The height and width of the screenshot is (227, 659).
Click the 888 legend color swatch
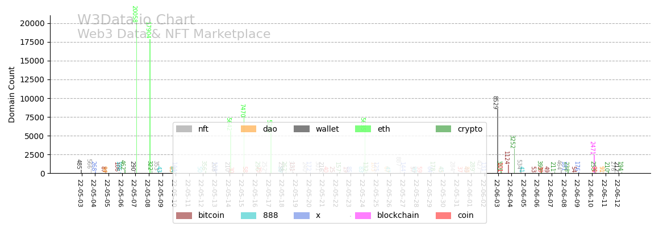pyautogui.click(x=249, y=216)
